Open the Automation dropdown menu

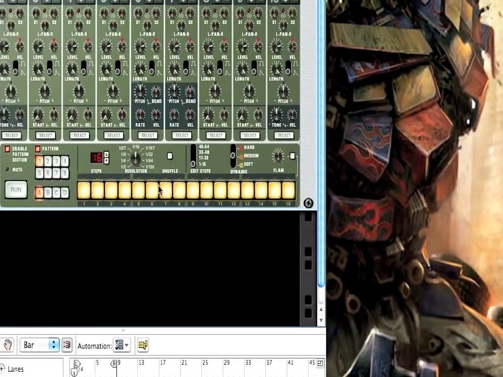(122, 345)
